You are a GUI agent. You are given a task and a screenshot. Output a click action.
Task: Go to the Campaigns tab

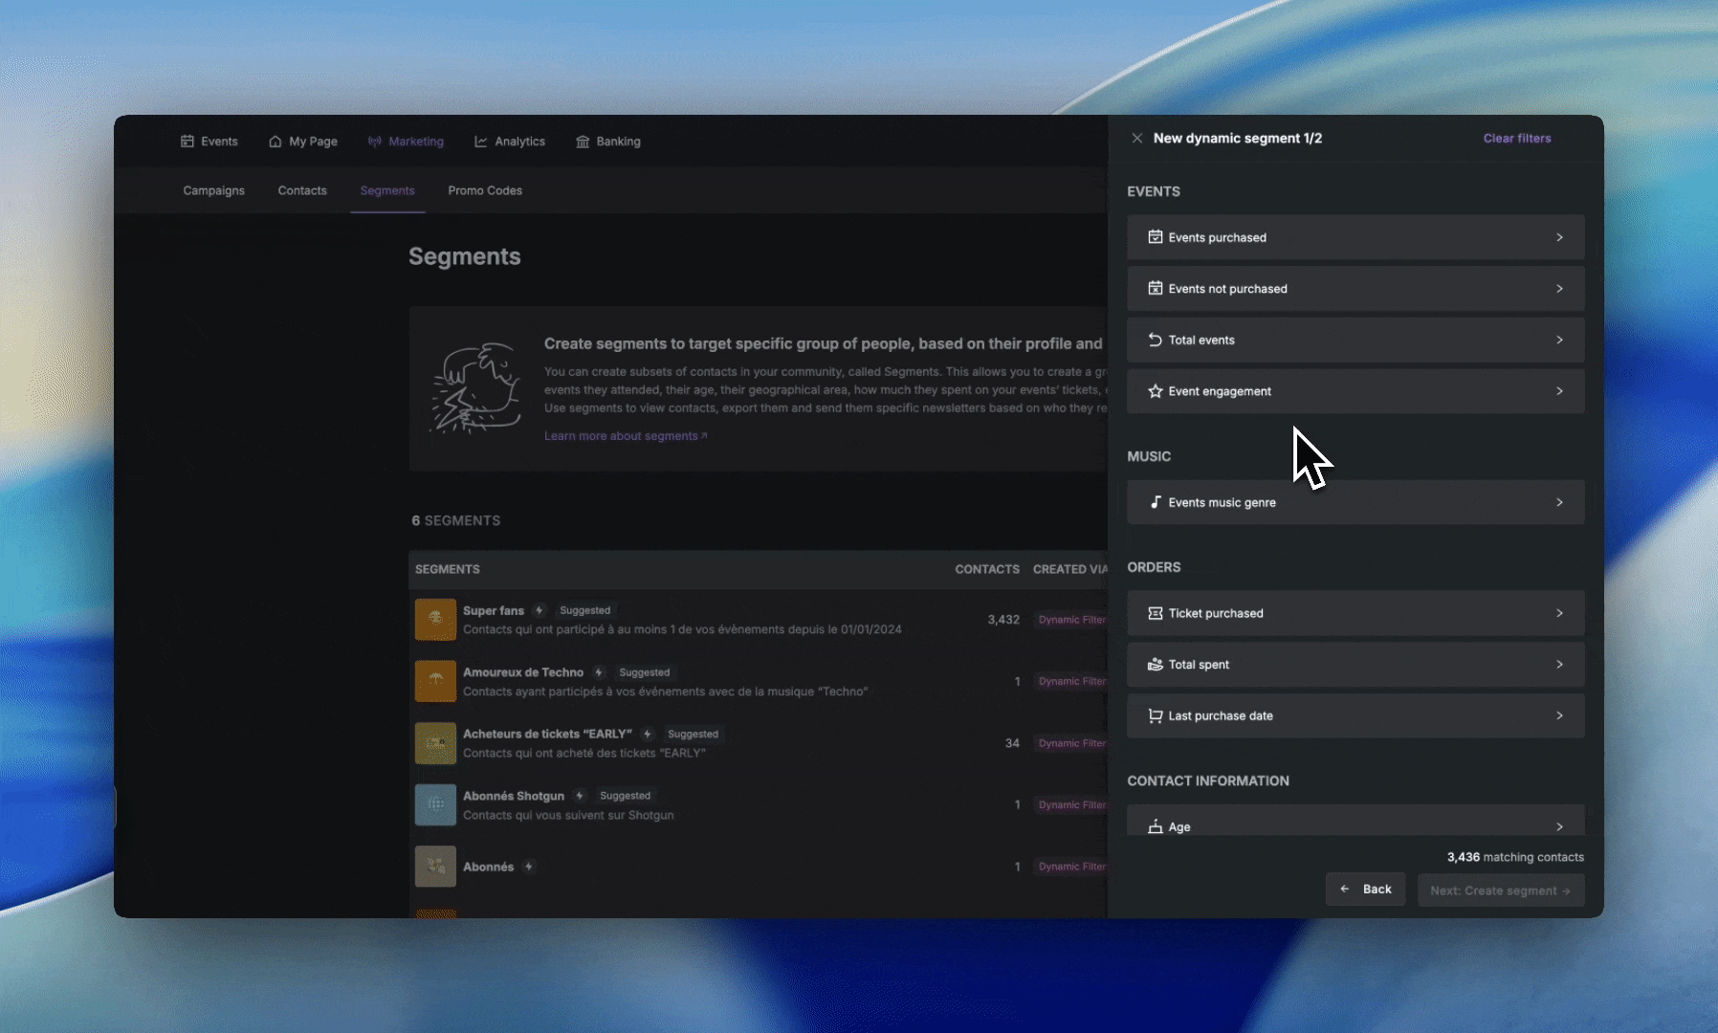pyautogui.click(x=213, y=190)
